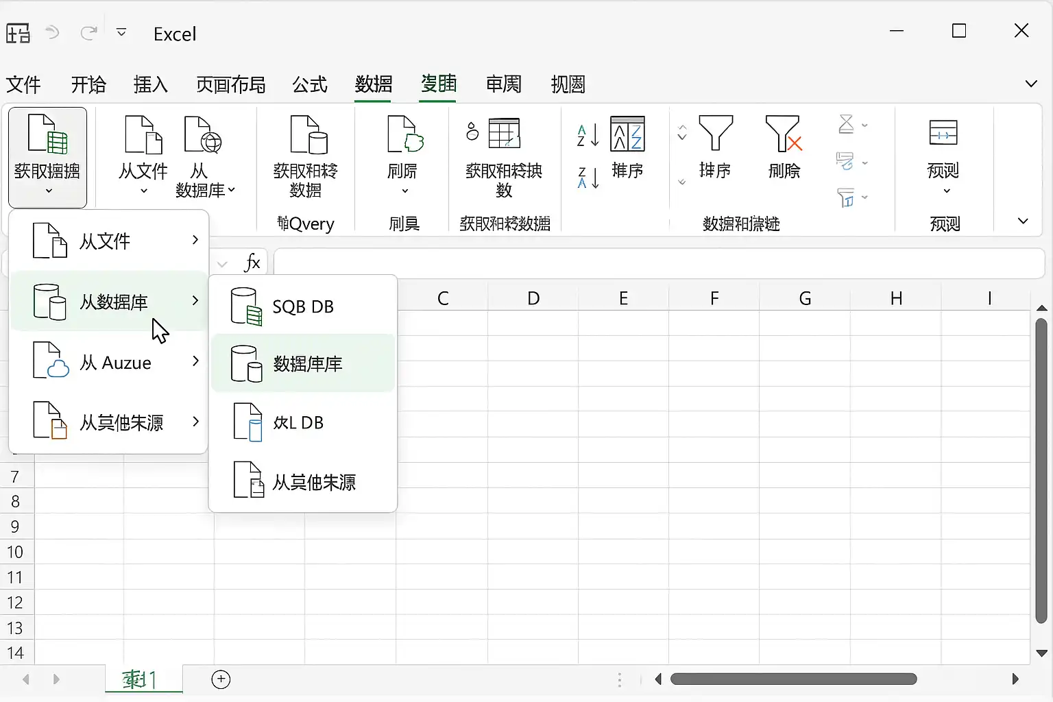Image resolution: width=1053 pixels, height=702 pixels.
Task: Collapse the ribbon using bottom-right chevron
Action: (1023, 221)
